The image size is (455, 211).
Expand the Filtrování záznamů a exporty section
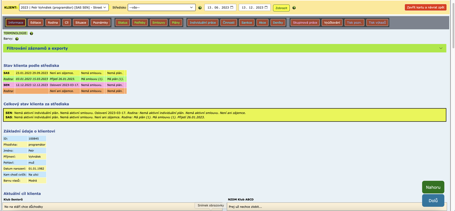coord(224,48)
